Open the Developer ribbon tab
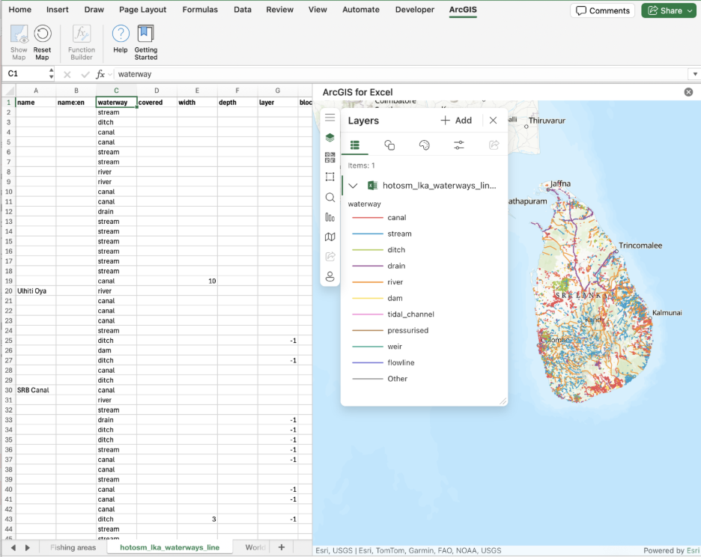The image size is (701, 557). (x=415, y=10)
